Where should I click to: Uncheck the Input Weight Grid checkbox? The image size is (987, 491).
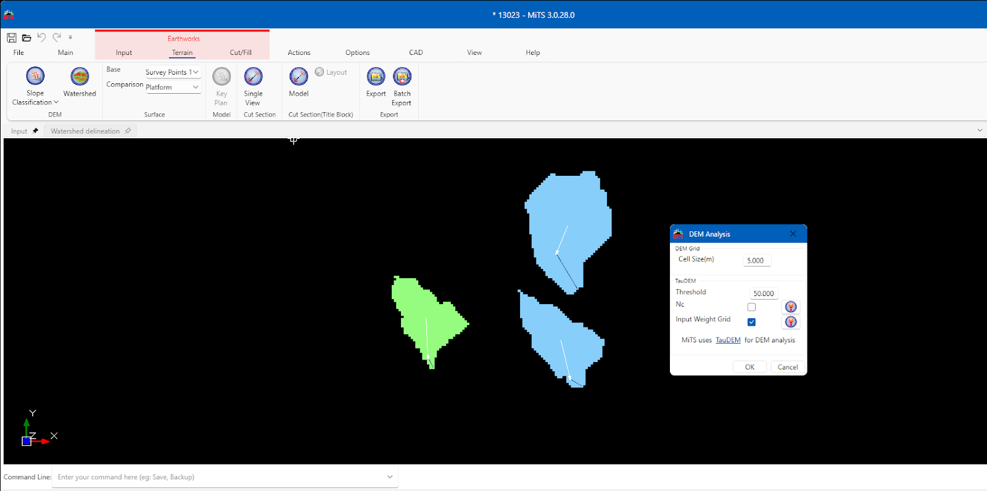[x=751, y=322]
